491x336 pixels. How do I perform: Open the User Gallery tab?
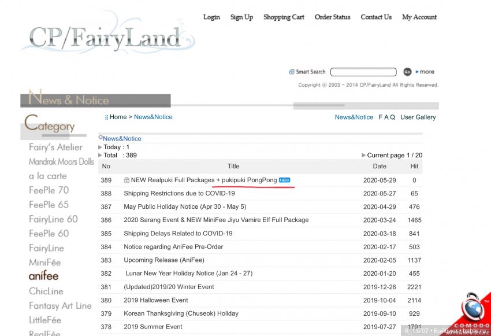click(418, 117)
